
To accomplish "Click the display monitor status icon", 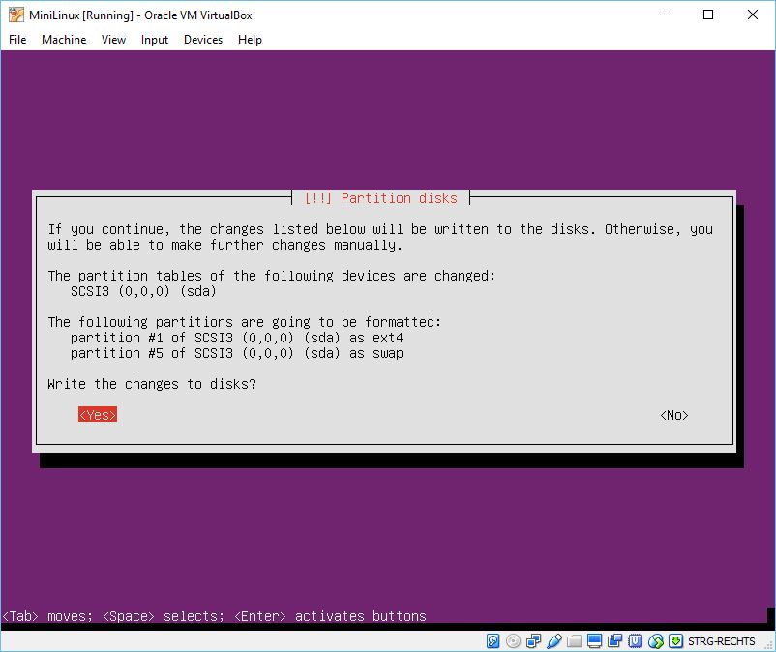I will click(x=594, y=640).
